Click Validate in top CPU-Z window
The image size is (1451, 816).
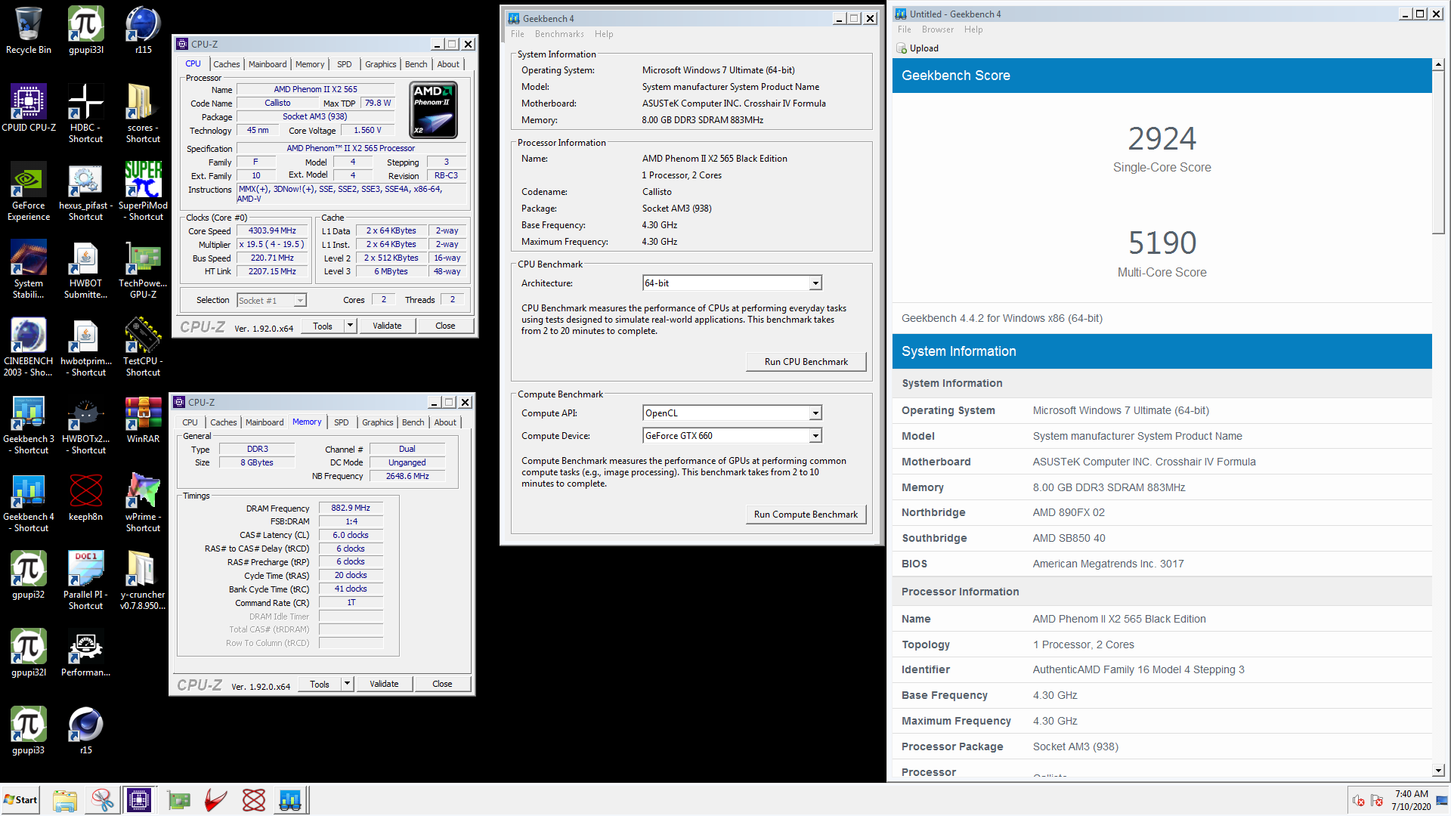pyautogui.click(x=387, y=326)
